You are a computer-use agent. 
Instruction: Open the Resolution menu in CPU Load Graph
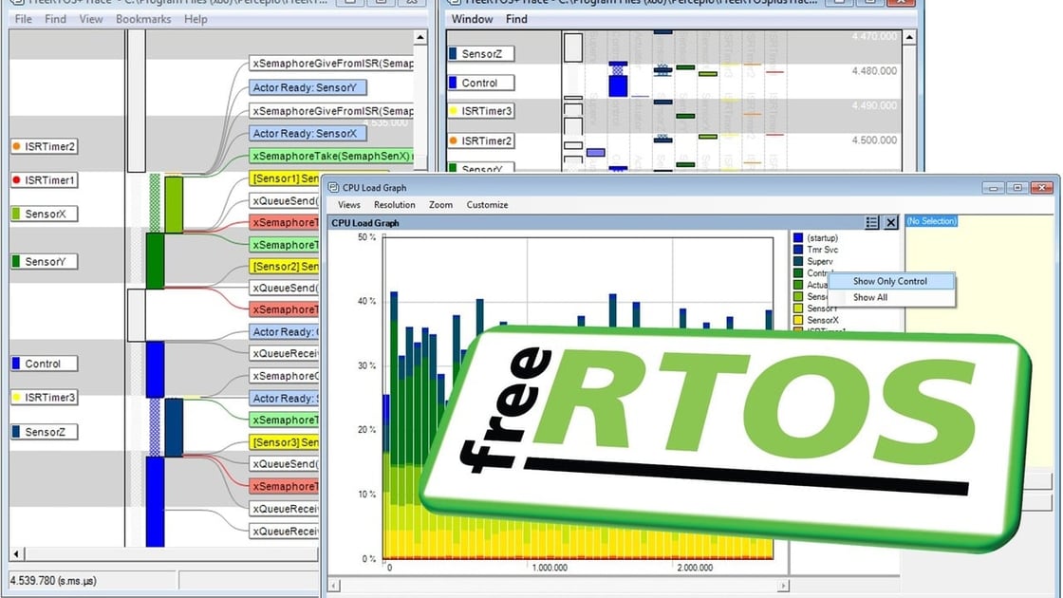coord(394,204)
